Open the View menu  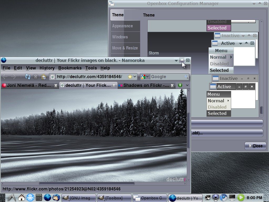[31, 68]
